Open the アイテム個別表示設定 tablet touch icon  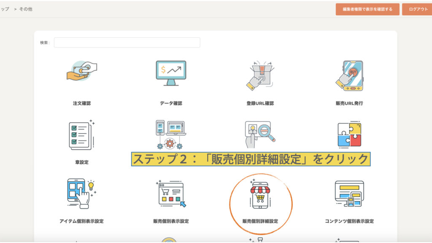(x=81, y=194)
